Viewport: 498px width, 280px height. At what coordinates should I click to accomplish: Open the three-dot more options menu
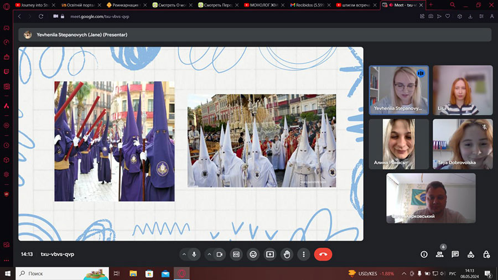pos(303,255)
